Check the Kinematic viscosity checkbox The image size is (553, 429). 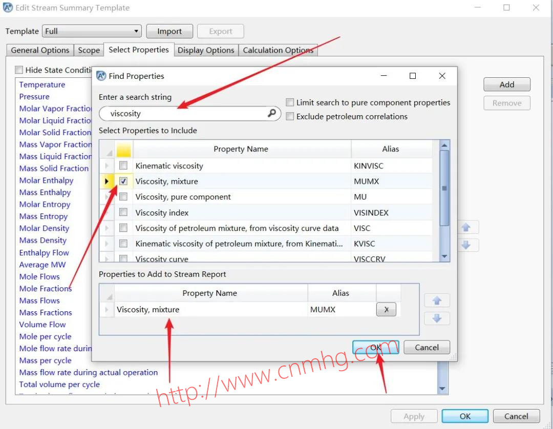click(123, 165)
